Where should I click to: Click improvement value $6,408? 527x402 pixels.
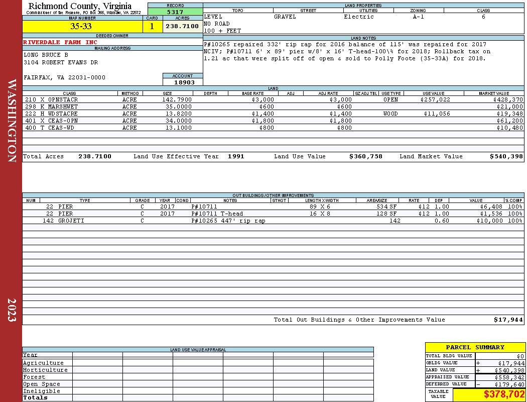tap(491, 207)
